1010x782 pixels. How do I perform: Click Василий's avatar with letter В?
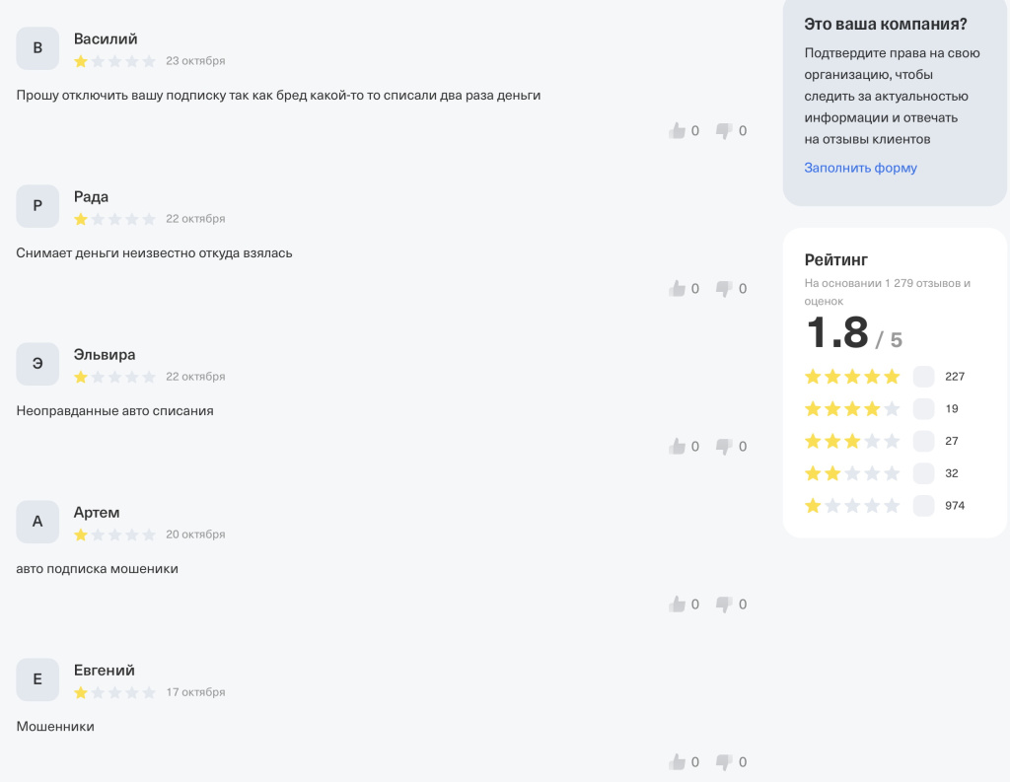[37, 48]
